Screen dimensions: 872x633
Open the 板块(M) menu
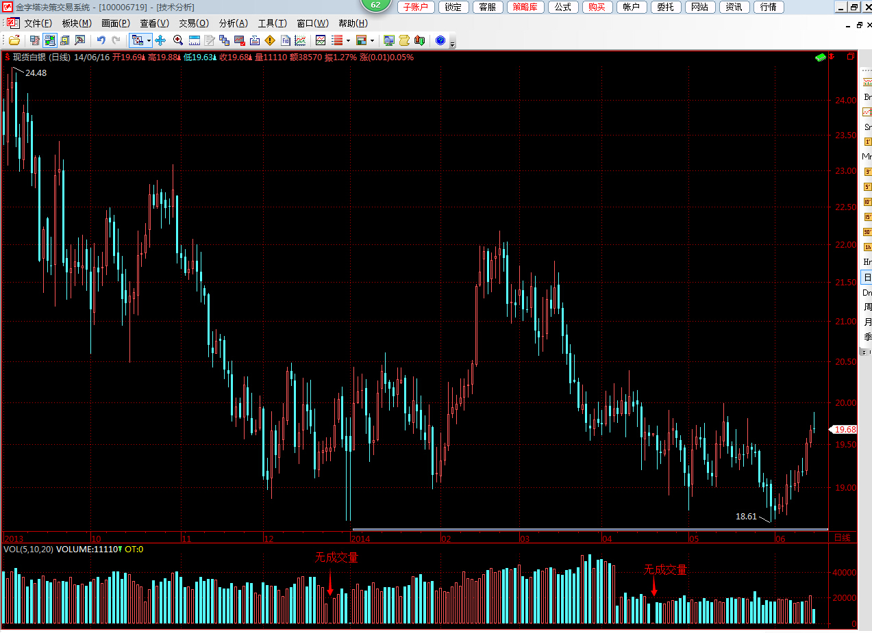tap(77, 23)
